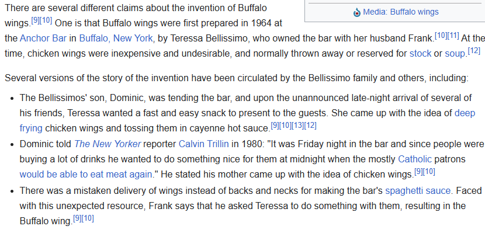Click citation [12] after soup
This screenshot has width=485, height=233.
(x=474, y=51)
